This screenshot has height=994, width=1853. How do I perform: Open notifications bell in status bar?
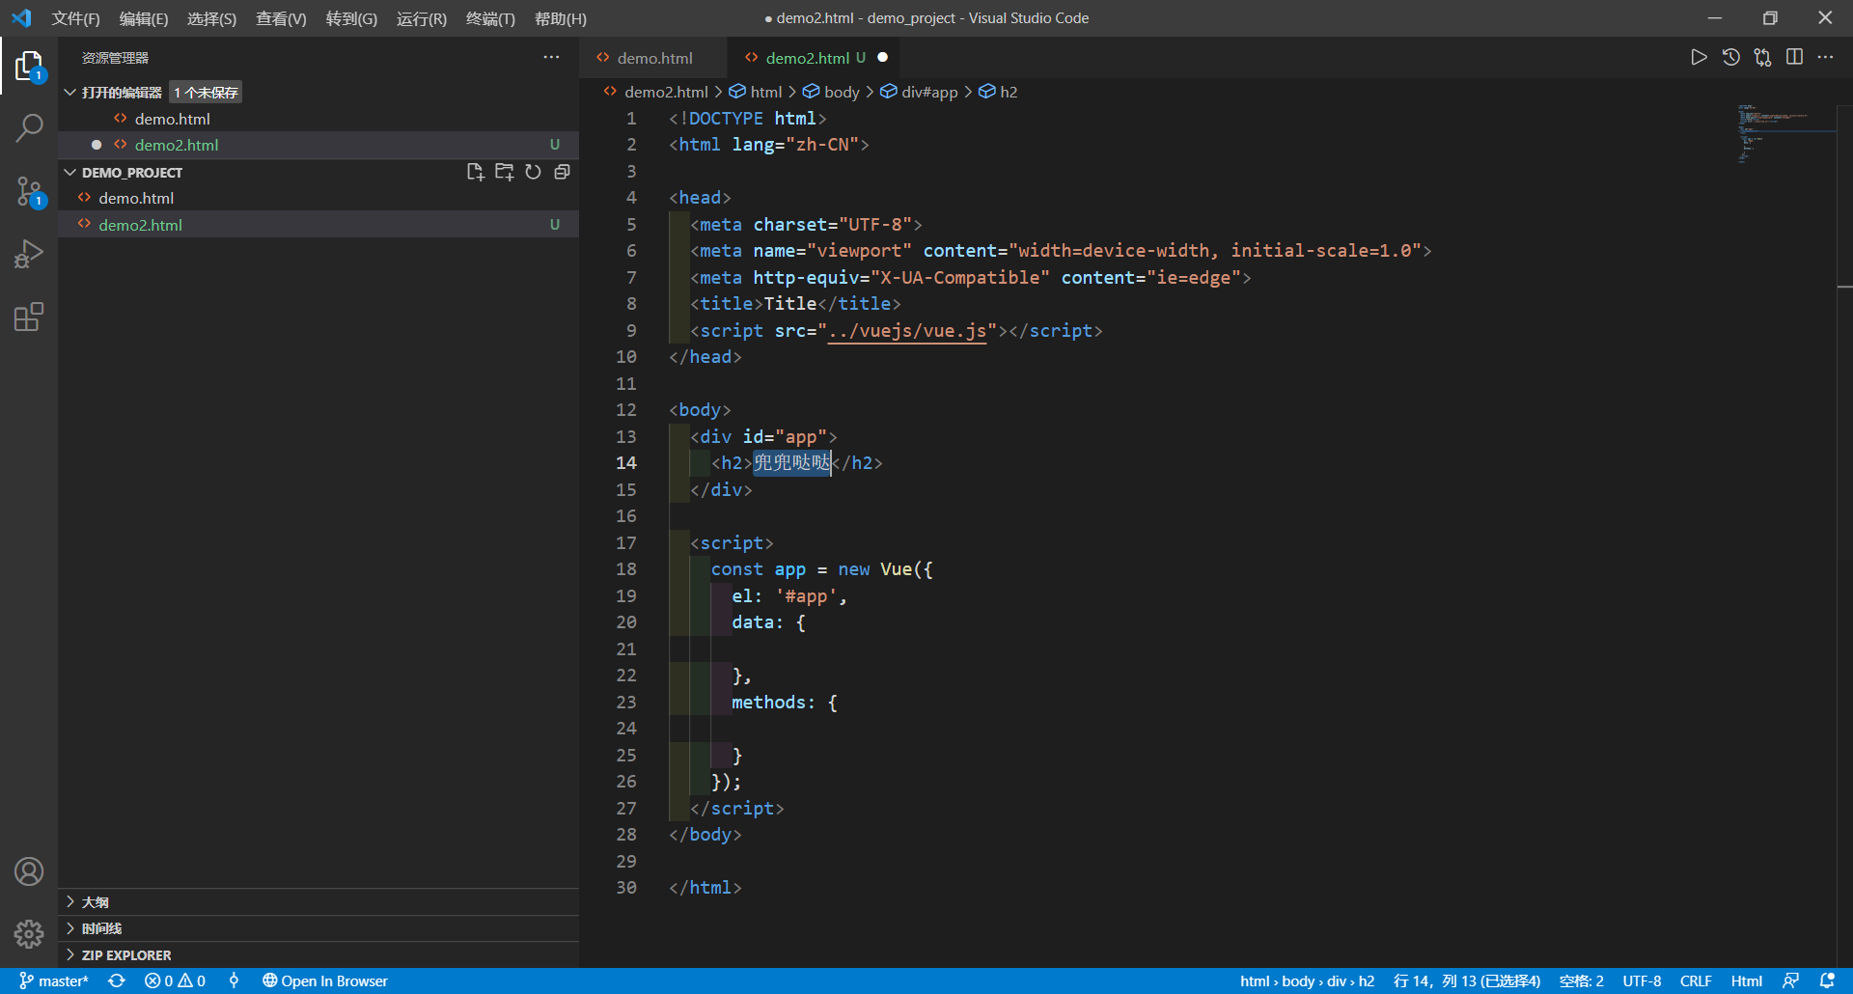click(x=1827, y=980)
